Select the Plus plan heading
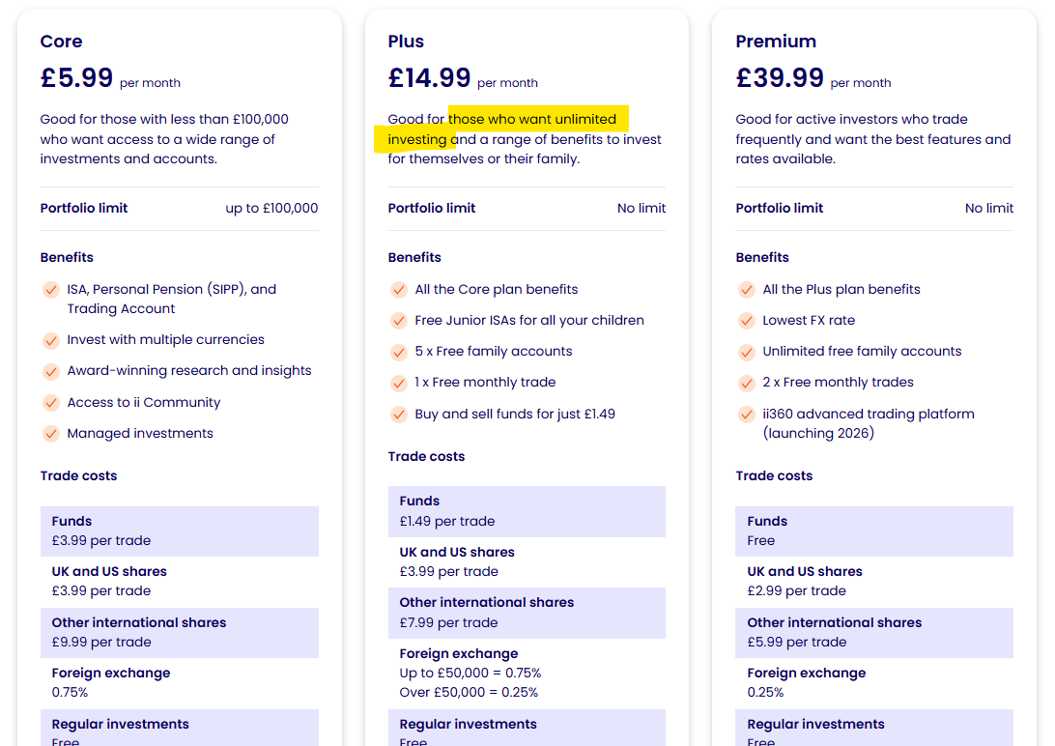 click(406, 42)
